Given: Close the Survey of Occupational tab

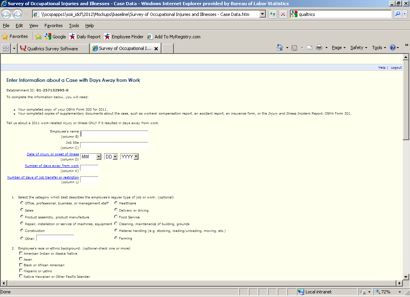Looking at the screenshot, I should pos(156,49).
